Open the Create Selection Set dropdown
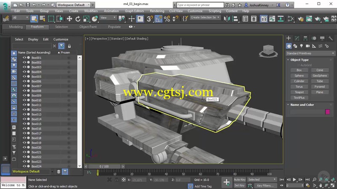 pos(205,17)
